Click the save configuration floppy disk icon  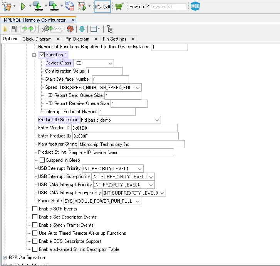click(14, 29)
